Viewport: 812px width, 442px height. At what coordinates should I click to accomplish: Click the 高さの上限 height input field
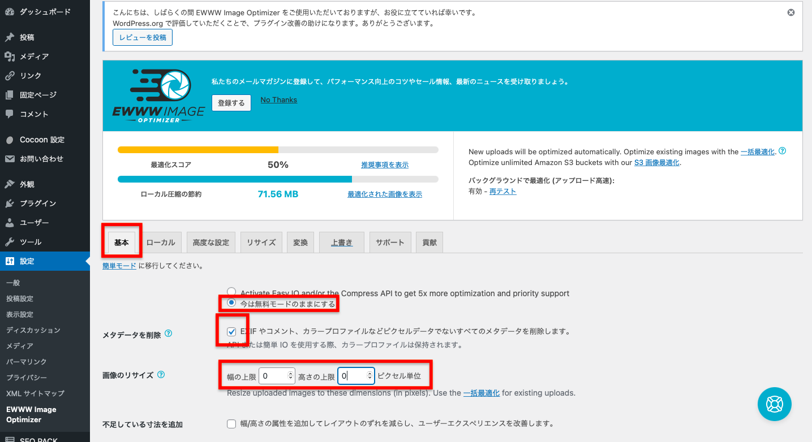(356, 375)
